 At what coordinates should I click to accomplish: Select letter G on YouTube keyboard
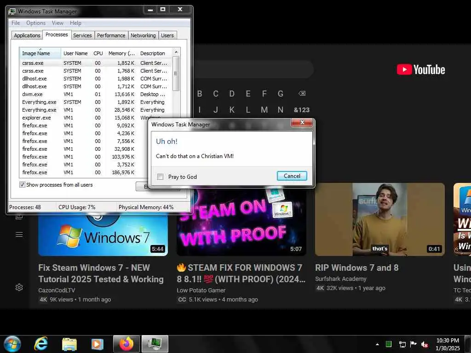(280, 94)
